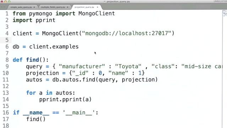Click the projection variable on line 10
Image resolution: width=227 pixels, height=128 pixels.
43,73
